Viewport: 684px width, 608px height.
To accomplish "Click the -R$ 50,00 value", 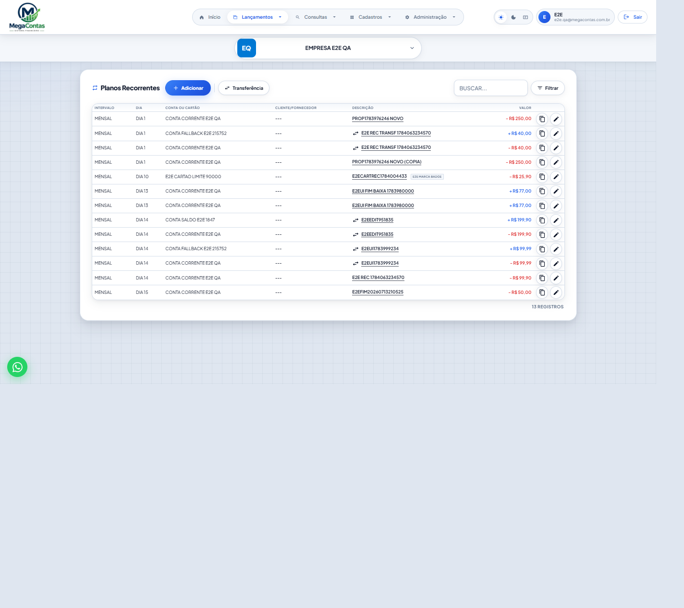I will point(520,292).
